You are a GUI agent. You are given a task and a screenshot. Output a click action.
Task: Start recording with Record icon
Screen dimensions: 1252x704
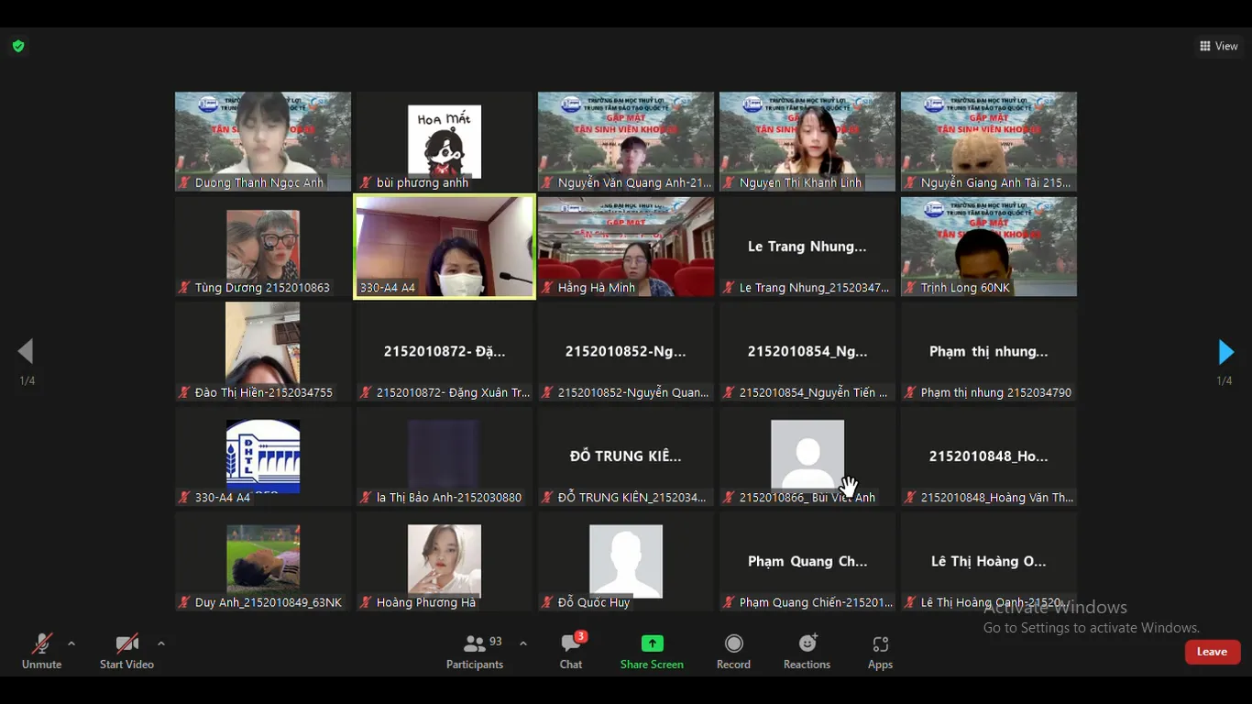point(733,643)
